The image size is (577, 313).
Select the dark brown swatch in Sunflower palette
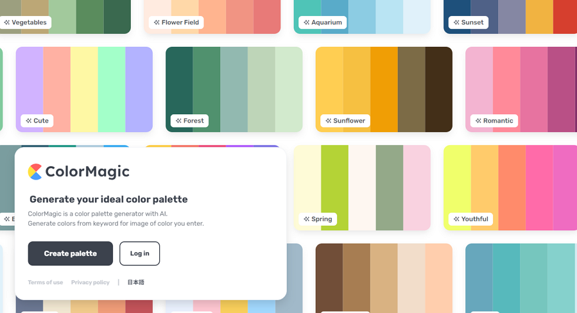pos(438,89)
